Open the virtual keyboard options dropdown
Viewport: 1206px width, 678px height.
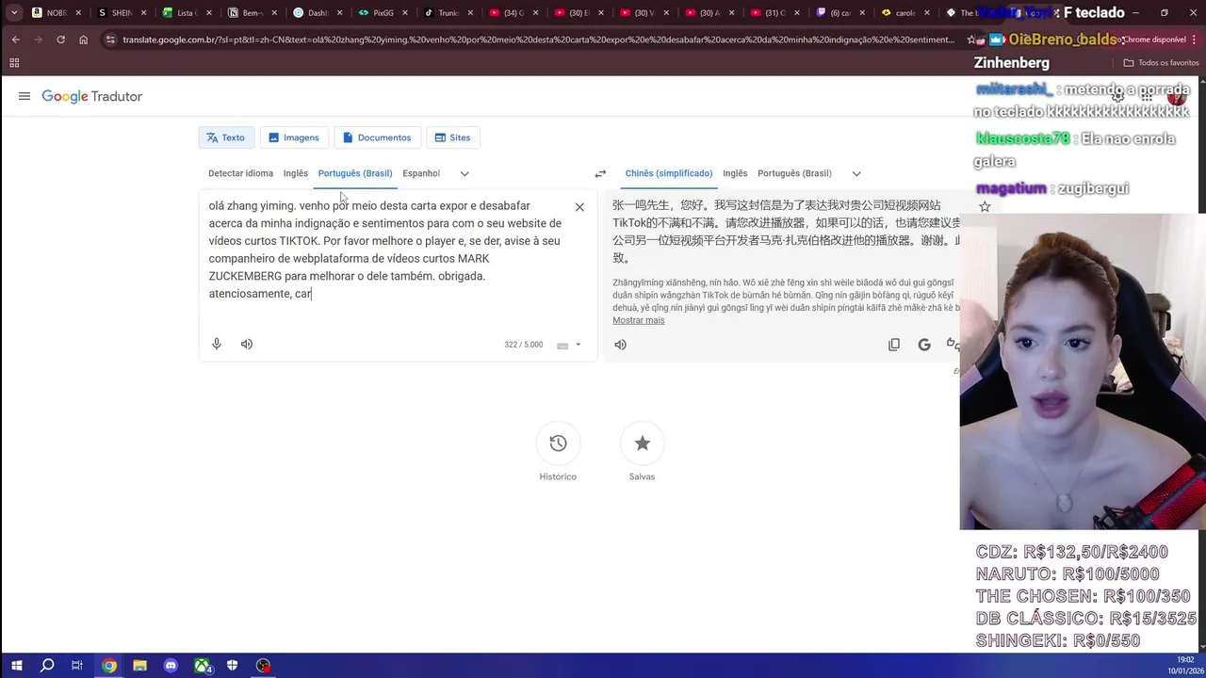click(x=579, y=345)
